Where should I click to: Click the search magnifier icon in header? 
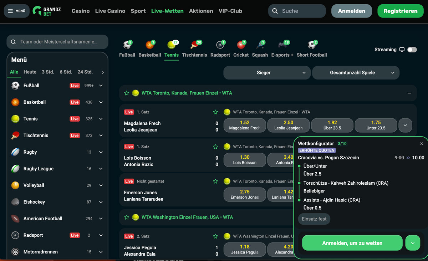point(275,11)
